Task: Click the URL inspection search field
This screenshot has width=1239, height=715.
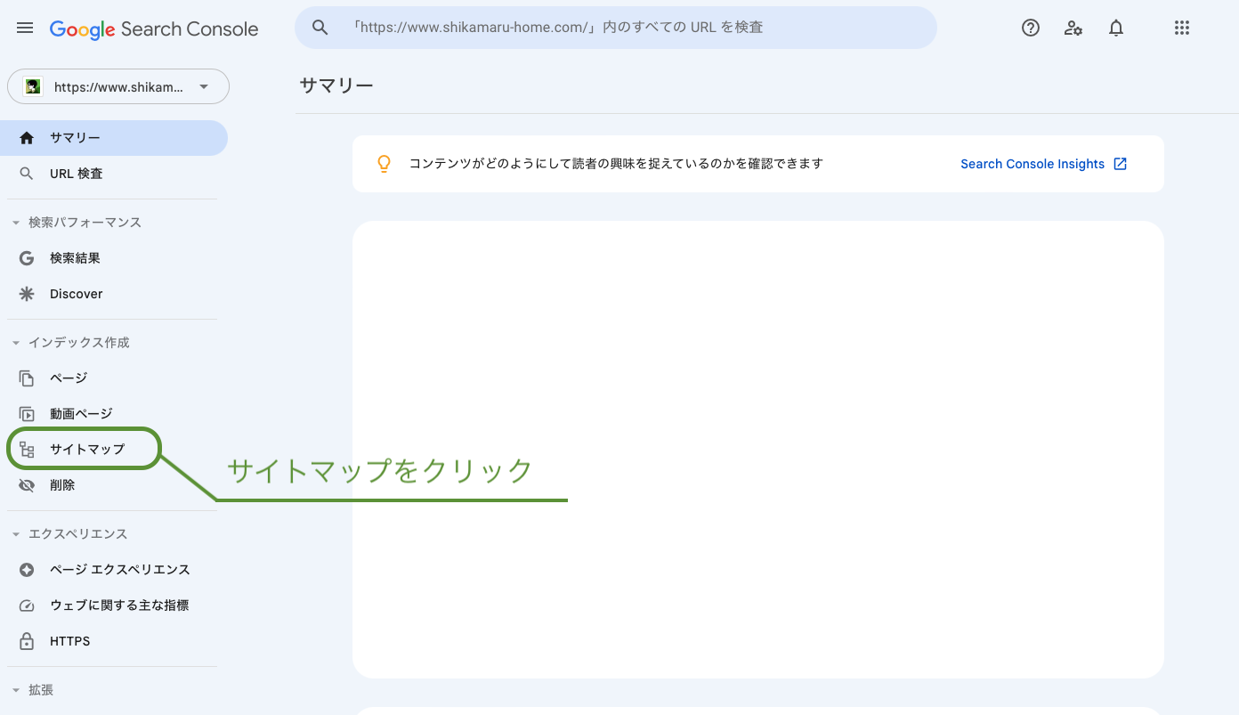Action: point(623,28)
